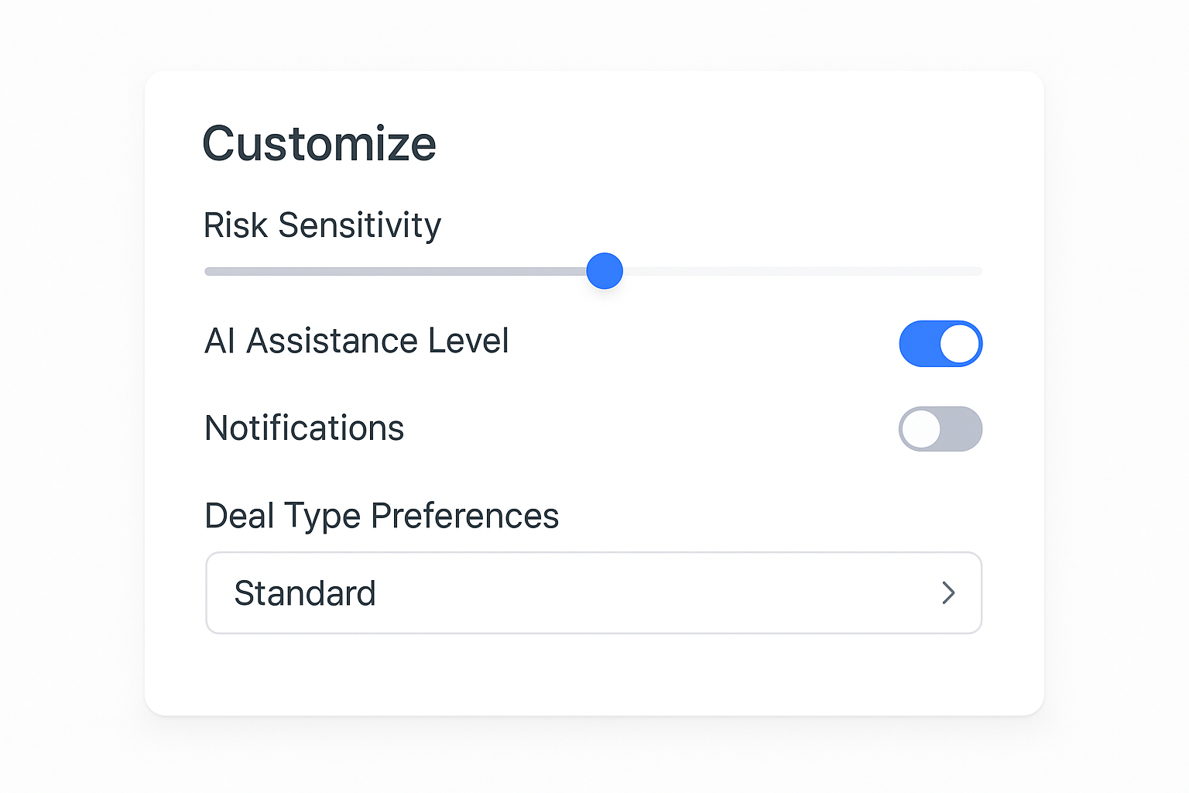Click the blue Risk Sensitivity slider handle
Image resolution: width=1189 pixels, height=793 pixels.
click(x=605, y=271)
